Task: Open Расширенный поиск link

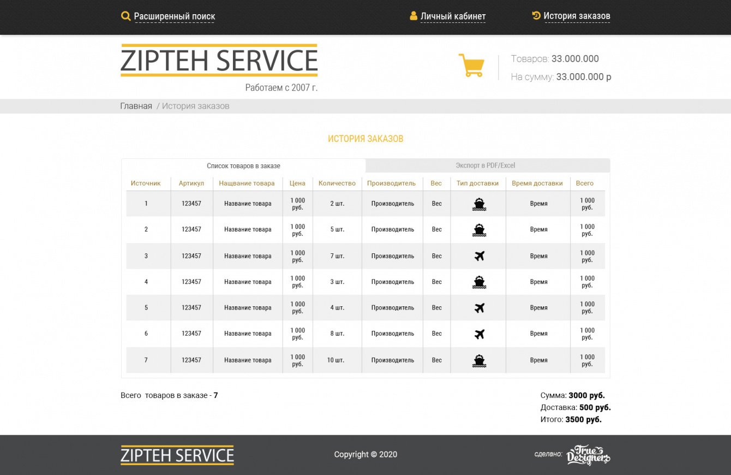Action: coord(175,16)
